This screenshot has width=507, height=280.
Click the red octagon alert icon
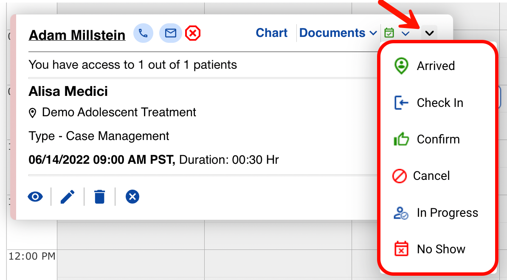(x=193, y=33)
